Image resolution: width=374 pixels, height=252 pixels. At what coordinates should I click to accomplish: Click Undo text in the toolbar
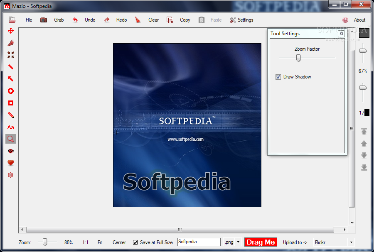coord(90,20)
